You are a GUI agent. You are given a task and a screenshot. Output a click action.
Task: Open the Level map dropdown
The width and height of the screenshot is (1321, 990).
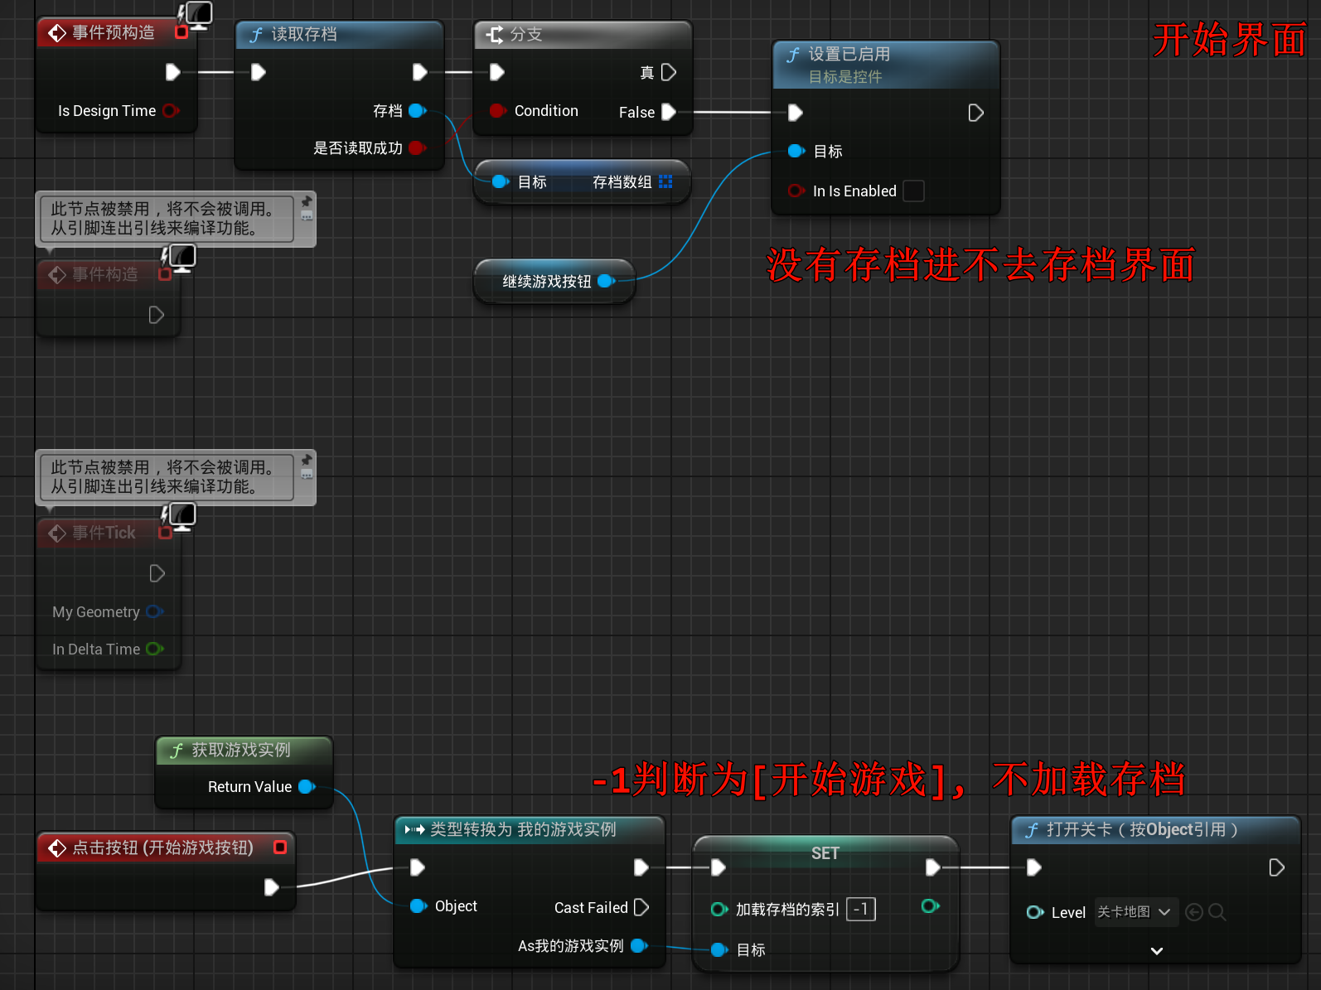coord(1135,912)
